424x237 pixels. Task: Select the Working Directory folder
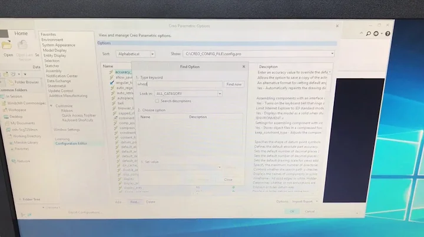[26, 136]
